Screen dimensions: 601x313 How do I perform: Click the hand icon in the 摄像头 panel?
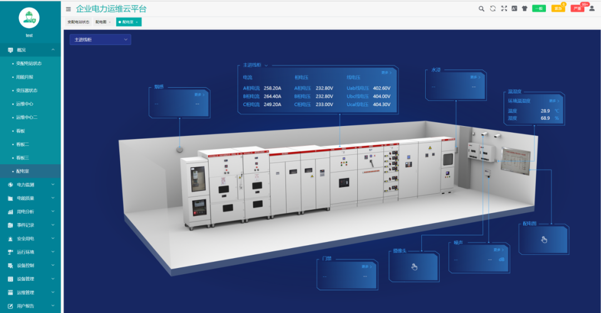click(x=415, y=267)
